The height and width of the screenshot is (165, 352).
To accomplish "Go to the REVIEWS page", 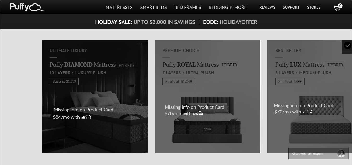I will 267,7.
